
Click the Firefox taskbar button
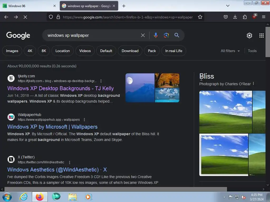(40, 197)
